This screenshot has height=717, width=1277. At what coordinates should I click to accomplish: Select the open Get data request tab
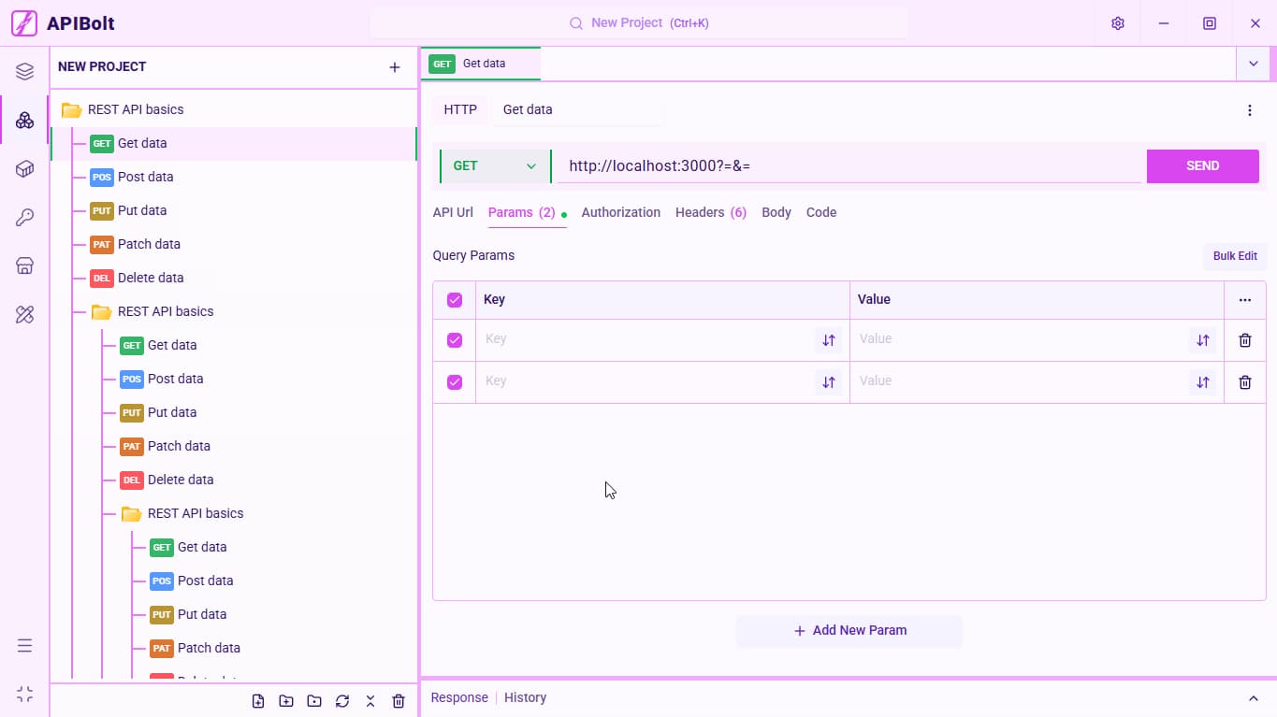481,64
